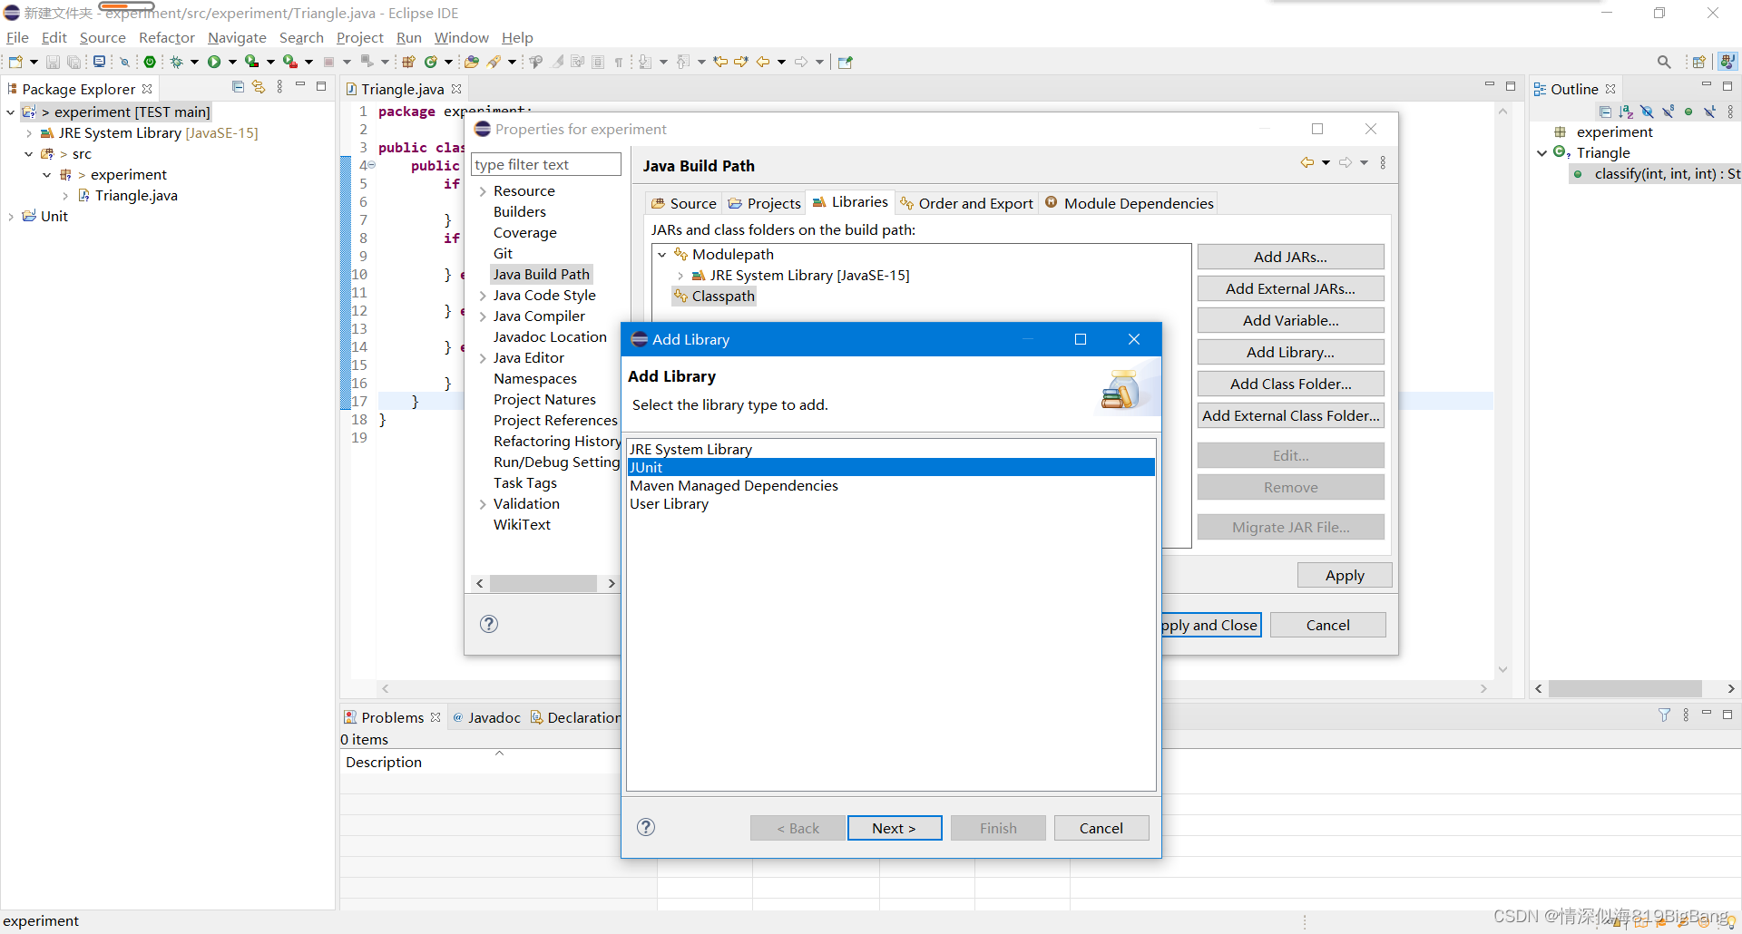
Task: Expand the Unit project in Package Explorer
Action: point(10,217)
